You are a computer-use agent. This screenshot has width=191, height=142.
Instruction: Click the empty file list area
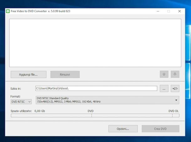(x=95, y=43)
